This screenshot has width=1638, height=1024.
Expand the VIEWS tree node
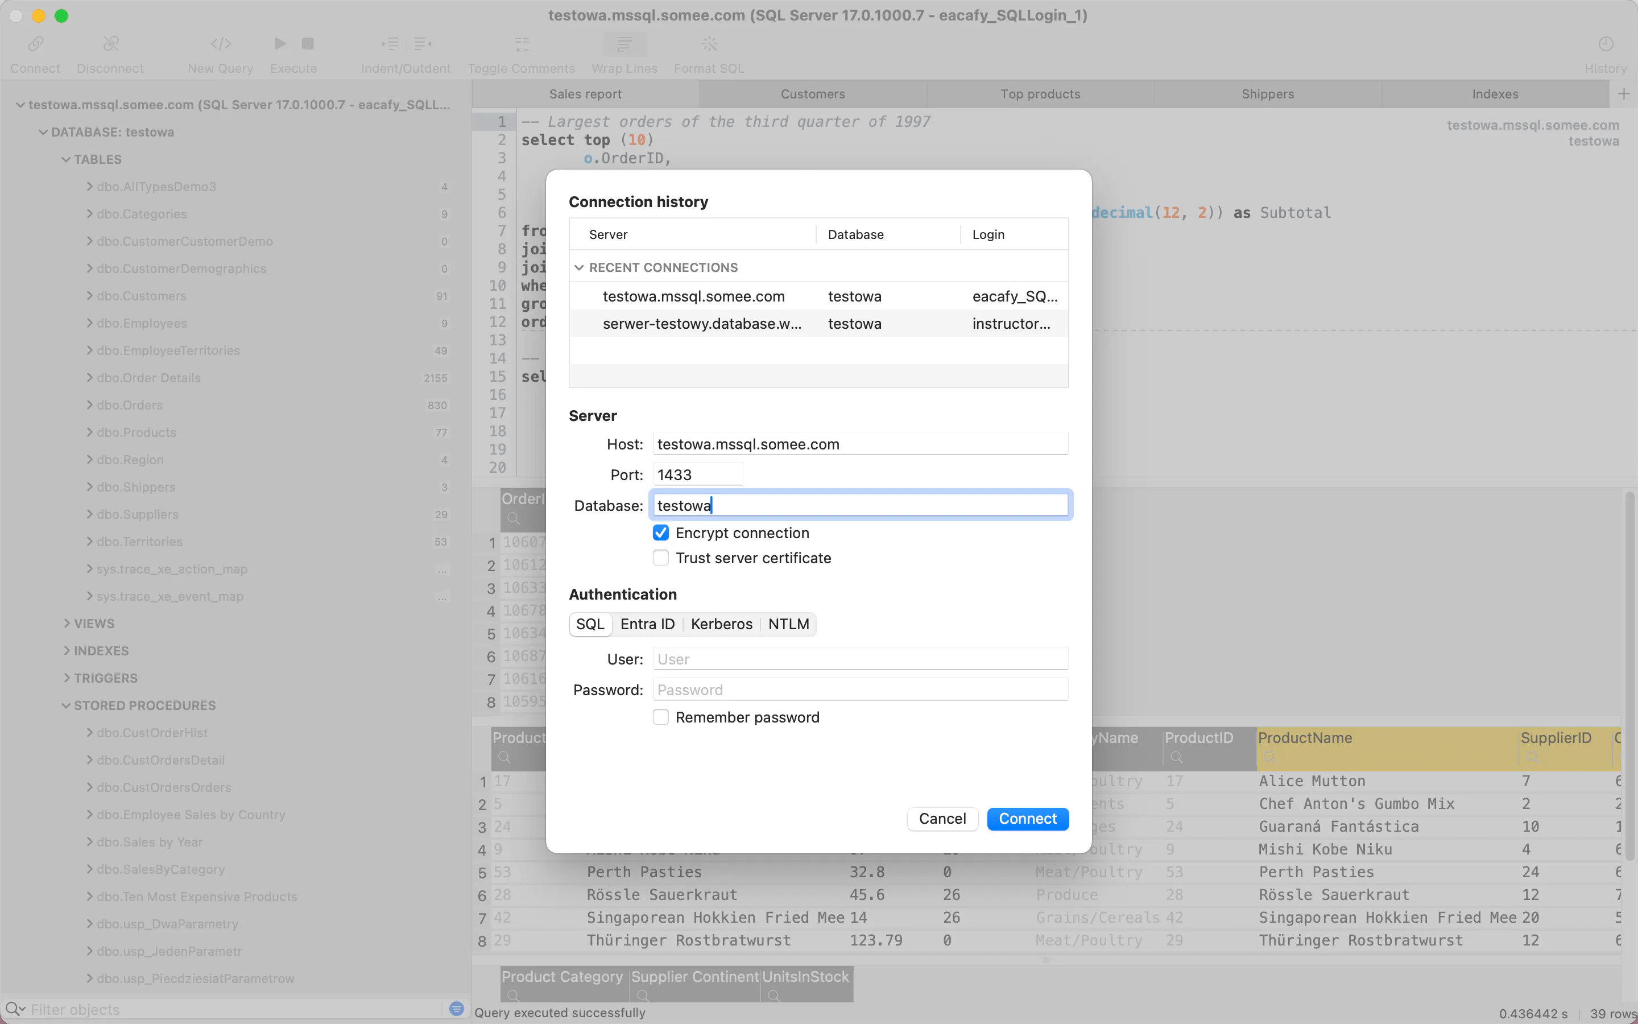67,623
